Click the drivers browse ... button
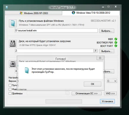Screen dimensions: 129x115 click(67, 94)
